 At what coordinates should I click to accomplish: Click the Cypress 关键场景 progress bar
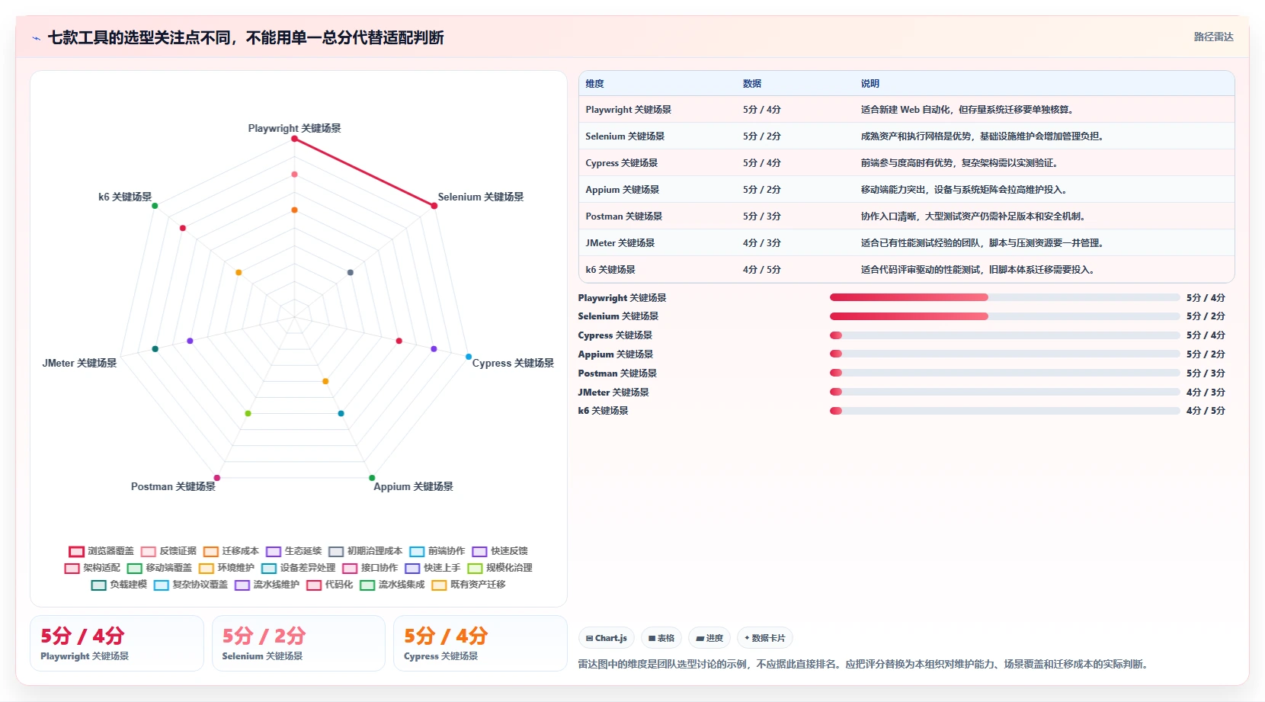coord(1004,335)
